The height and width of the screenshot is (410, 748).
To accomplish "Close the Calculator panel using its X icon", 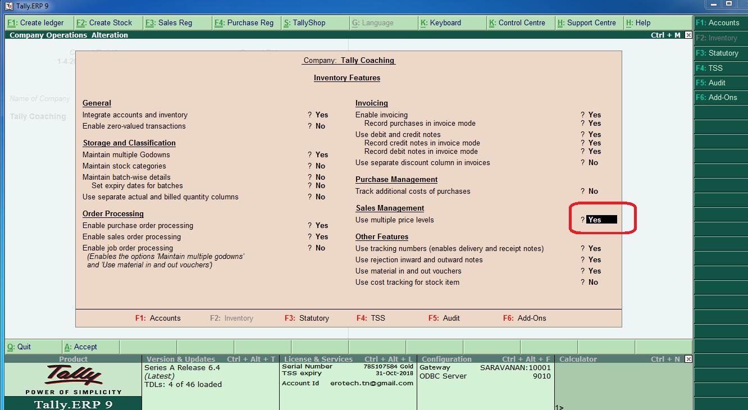I will click(687, 359).
